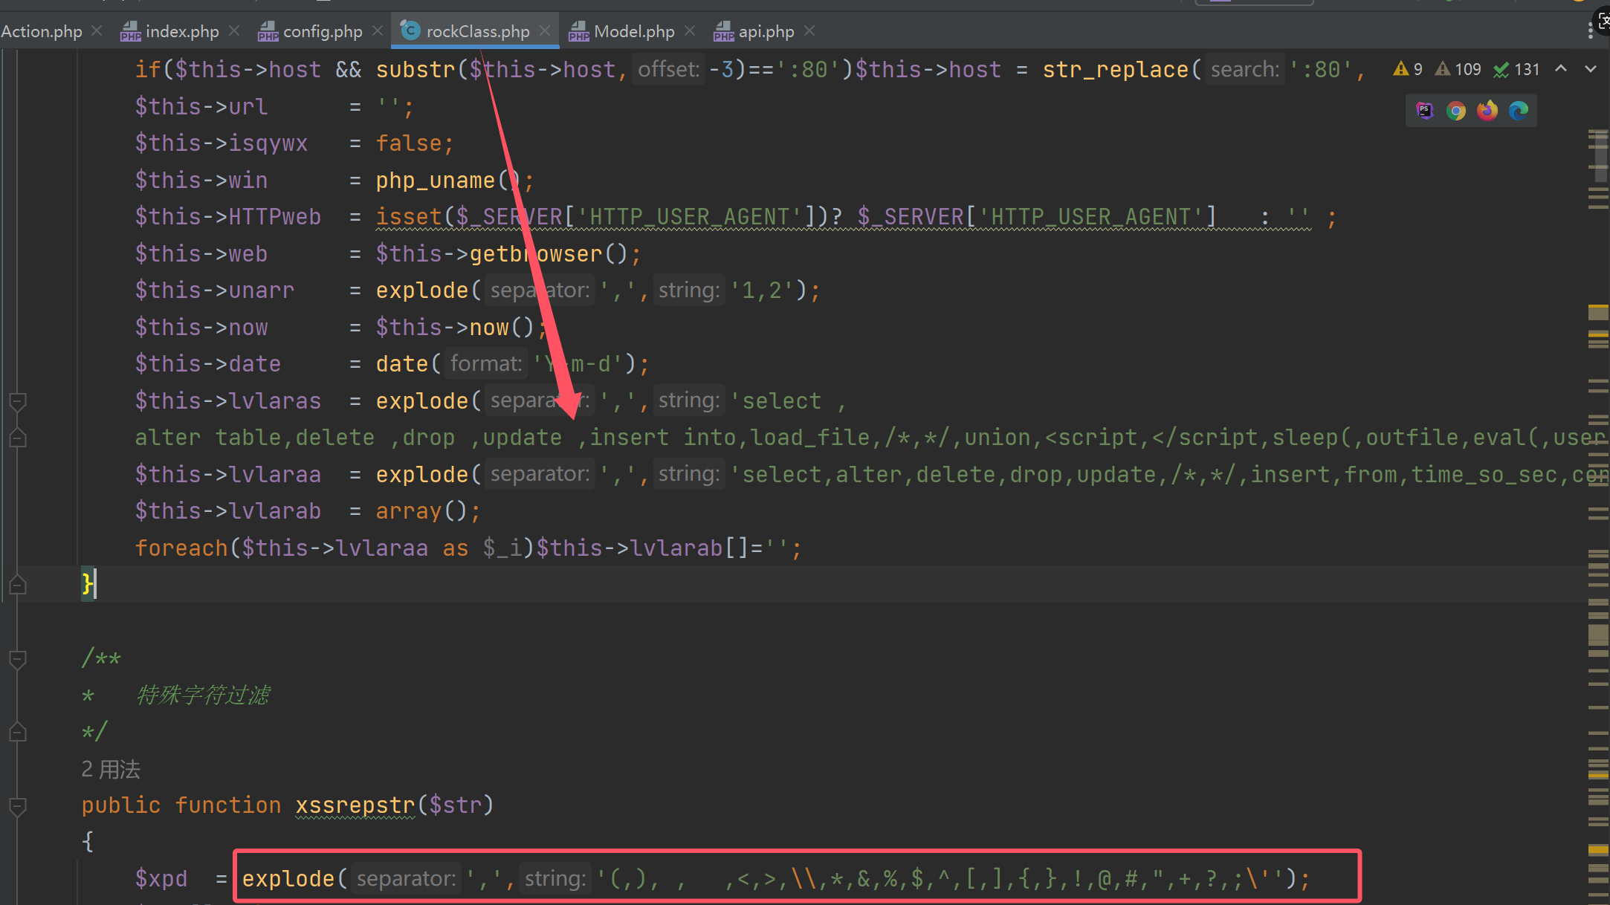Show the 131 typos indicator

pos(1516,69)
